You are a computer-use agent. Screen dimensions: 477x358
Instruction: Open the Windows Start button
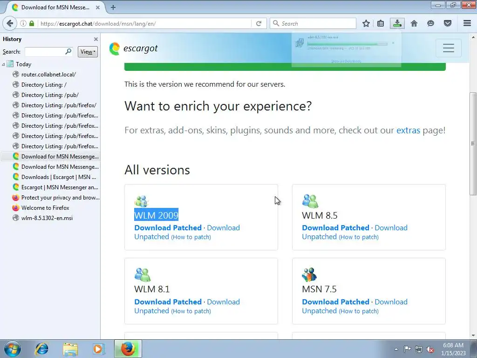(12, 349)
